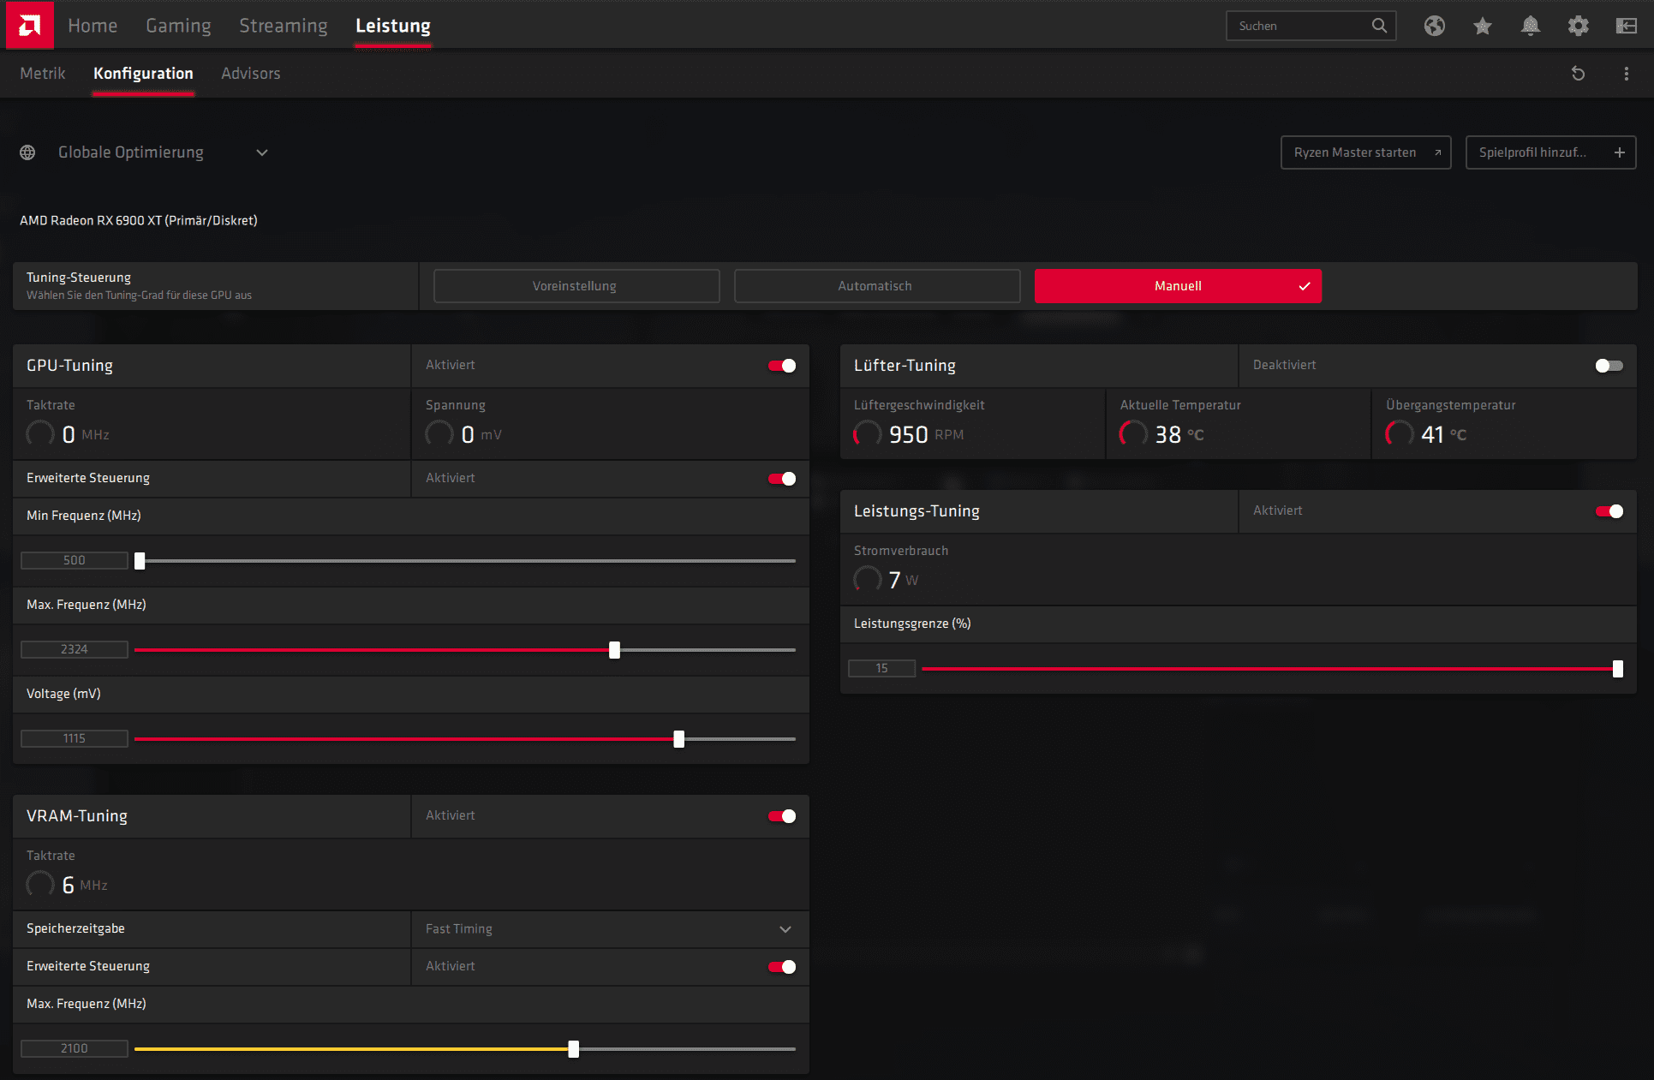1654x1080 pixels.
Task: Click the Leistungsgrenze value field 15
Action: [x=882, y=668]
